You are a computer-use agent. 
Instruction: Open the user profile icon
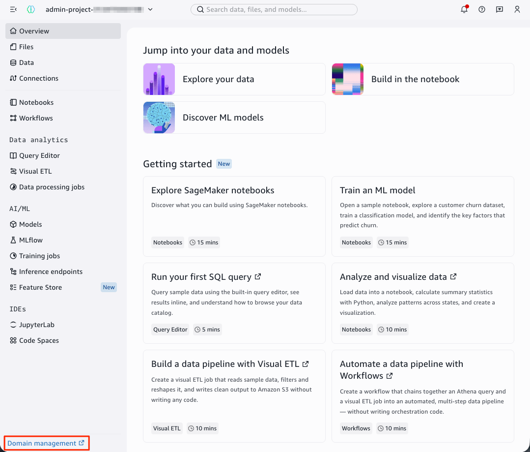pyautogui.click(x=517, y=9)
